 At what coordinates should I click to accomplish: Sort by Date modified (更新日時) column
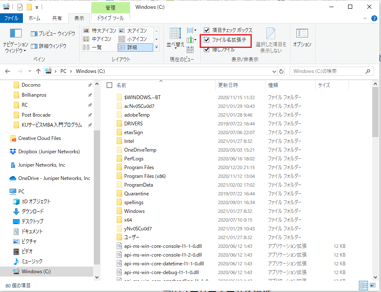tap(228, 85)
